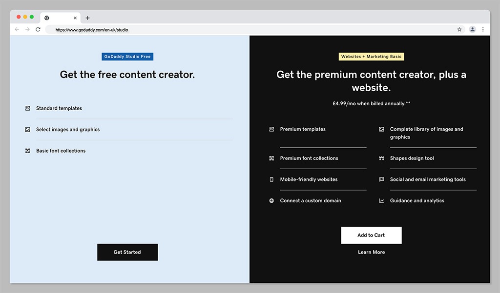Click the Get Started button
Image resolution: width=500 pixels, height=293 pixels.
(127, 252)
